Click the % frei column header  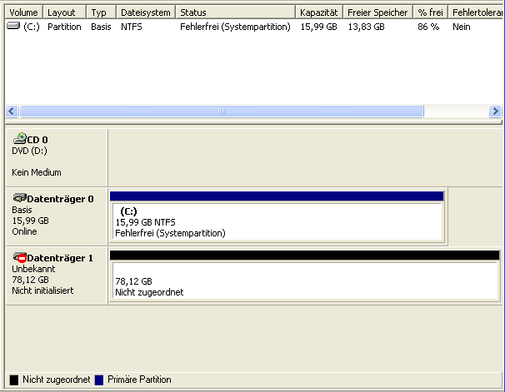point(431,12)
